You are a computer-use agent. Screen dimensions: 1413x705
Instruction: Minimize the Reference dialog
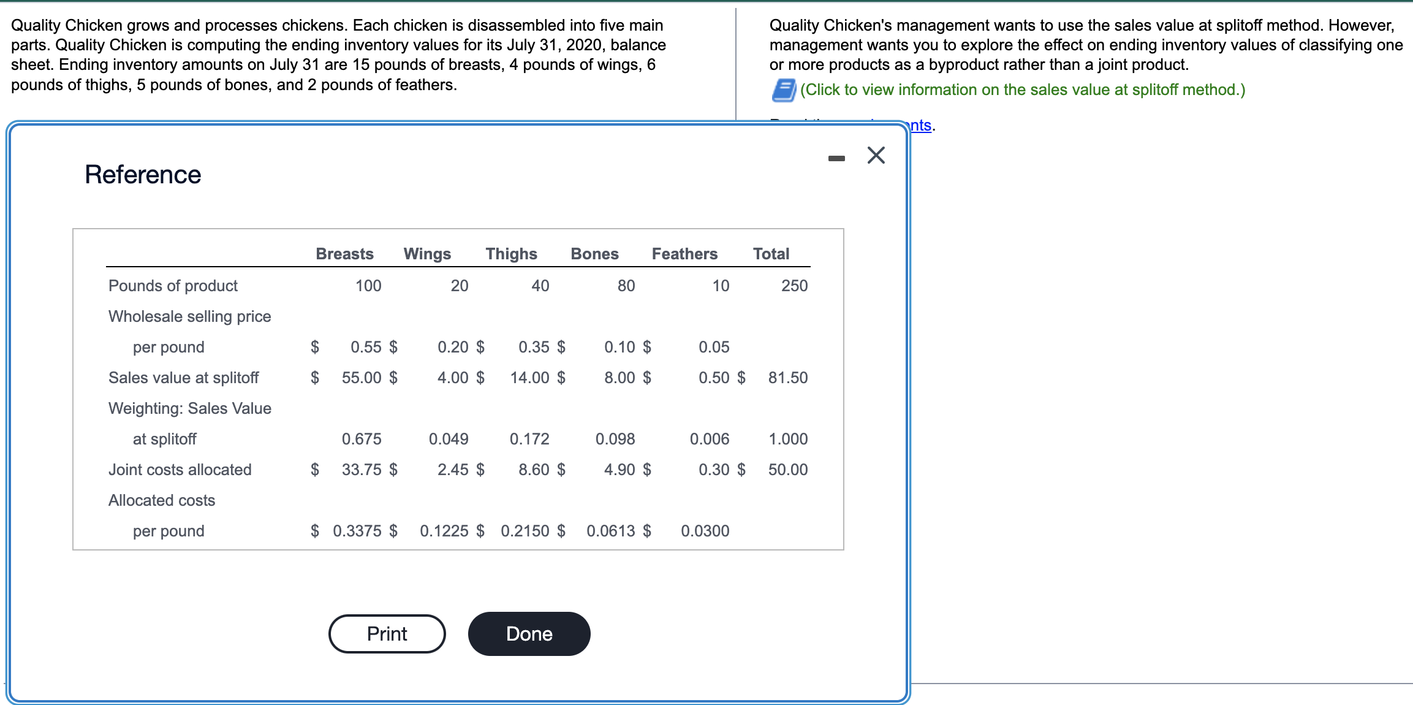[x=836, y=158]
